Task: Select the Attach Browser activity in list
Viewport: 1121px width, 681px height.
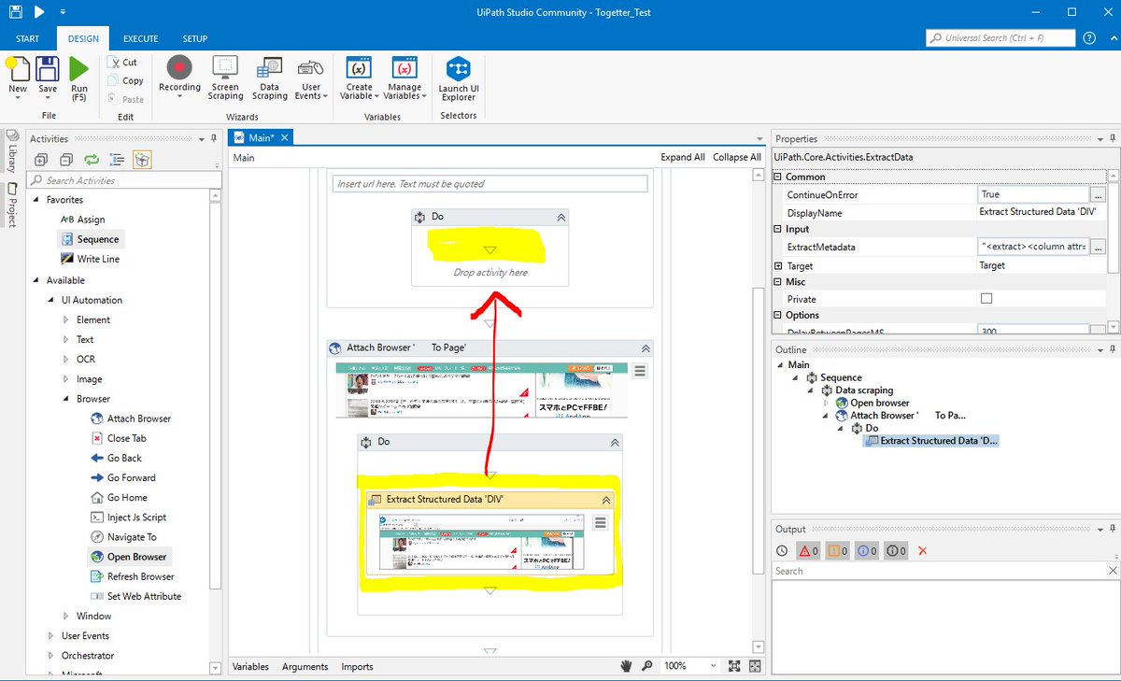Action: click(131, 419)
